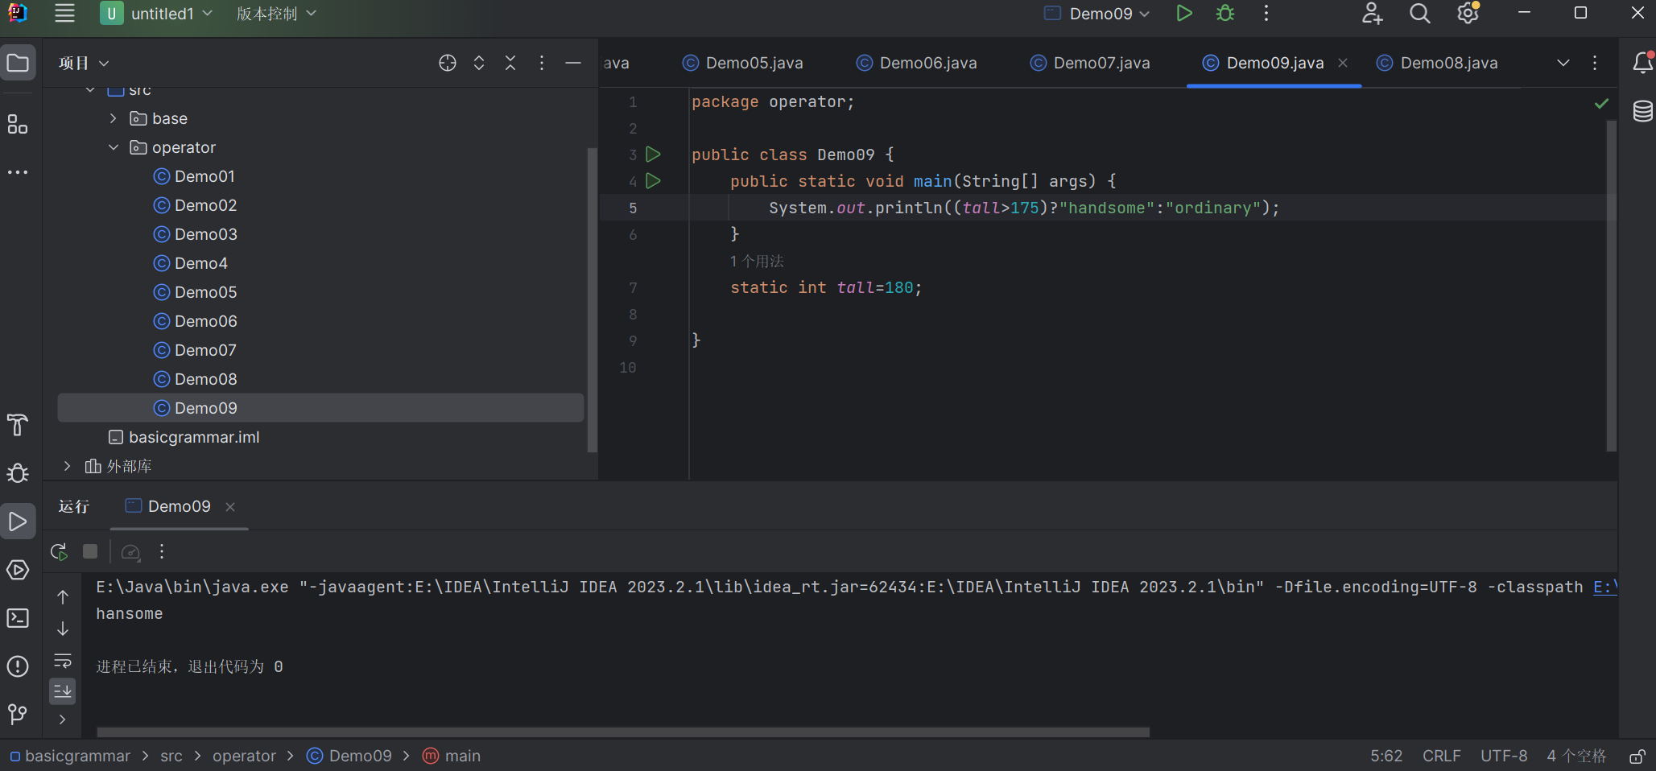The width and height of the screenshot is (1656, 771).
Task: Open the Git version control tool window
Action: [x=18, y=714]
